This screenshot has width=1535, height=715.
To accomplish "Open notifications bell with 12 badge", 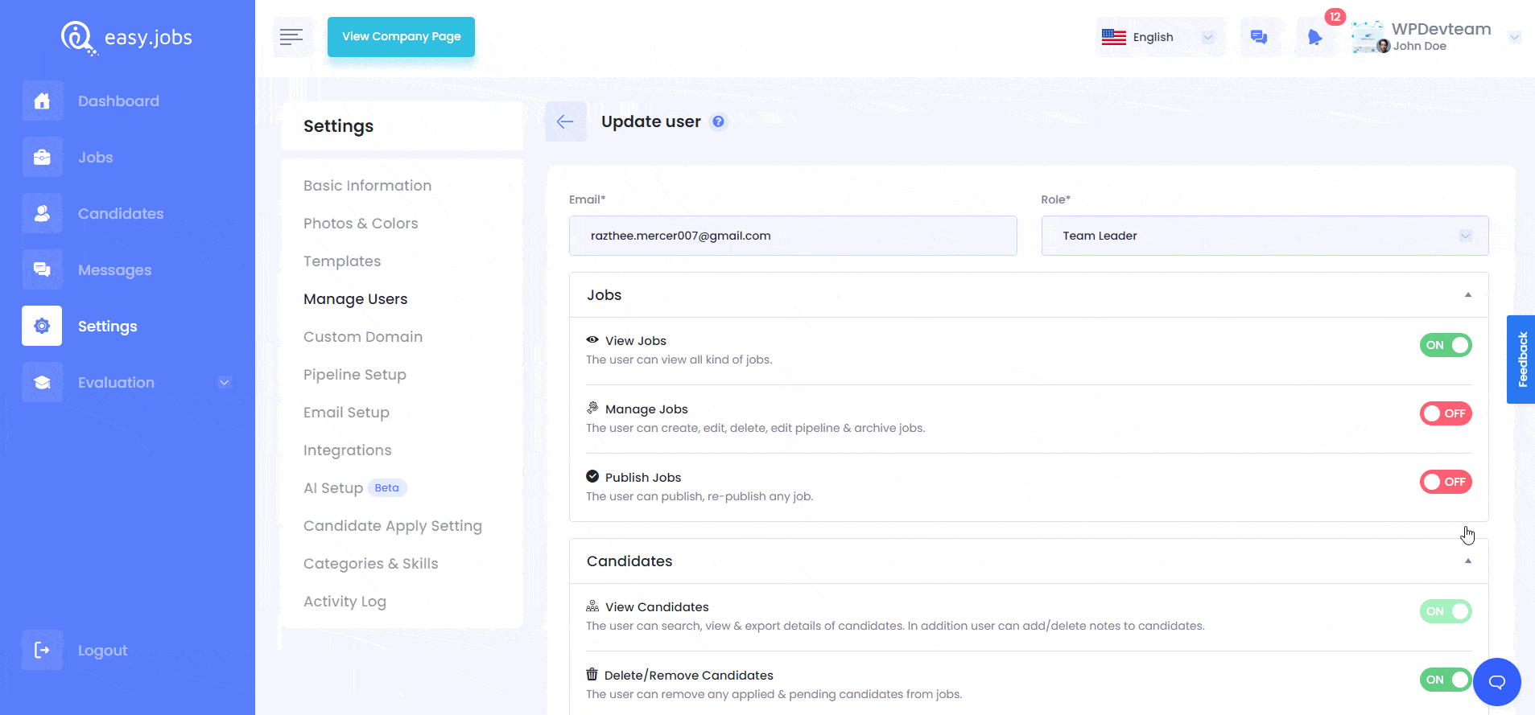I will pos(1315,37).
